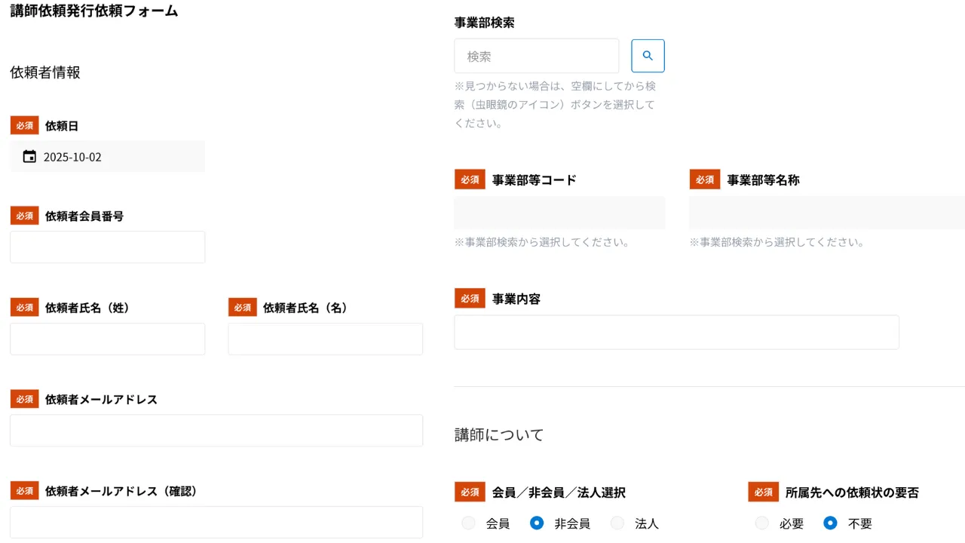The height and width of the screenshot is (543, 965).
Task: Click the 依頼者会員番号 input field
Action: coord(107,247)
